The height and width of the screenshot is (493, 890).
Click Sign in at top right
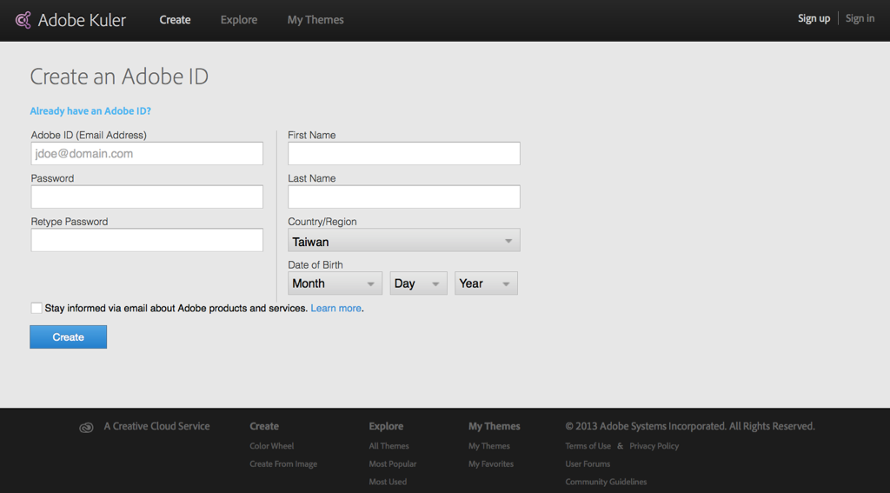tap(860, 18)
